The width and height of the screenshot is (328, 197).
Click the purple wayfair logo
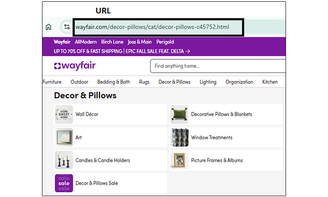pyautogui.click(x=75, y=66)
